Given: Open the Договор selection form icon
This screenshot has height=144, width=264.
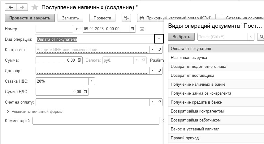Looking at the screenshot, I should [x=159, y=71].
